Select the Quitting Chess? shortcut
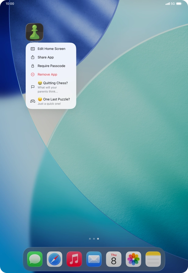Image resolution: width=188 pixels, height=273 pixels. click(x=52, y=87)
